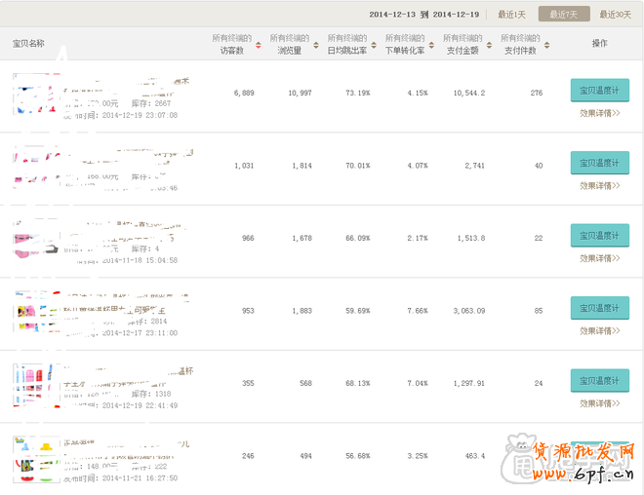Sort by 下单转化率 column arrows
The image size is (644, 495).
tap(432, 44)
